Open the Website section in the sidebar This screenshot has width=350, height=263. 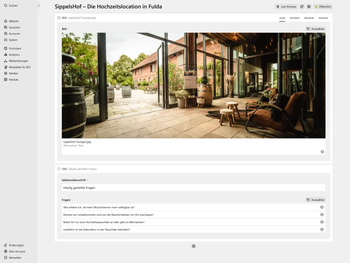click(x=13, y=21)
